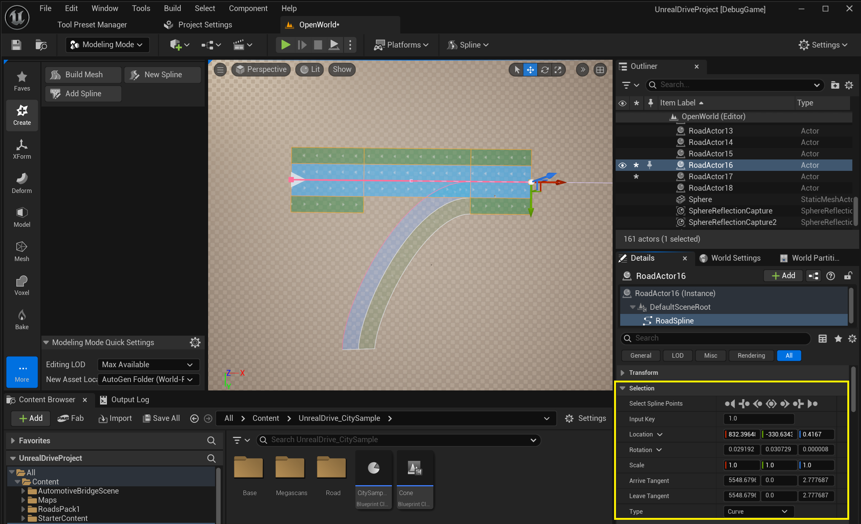Open the Voxel tool category
The height and width of the screenshot is (524, 861).
pyautogui.click(x=22, y=285)
